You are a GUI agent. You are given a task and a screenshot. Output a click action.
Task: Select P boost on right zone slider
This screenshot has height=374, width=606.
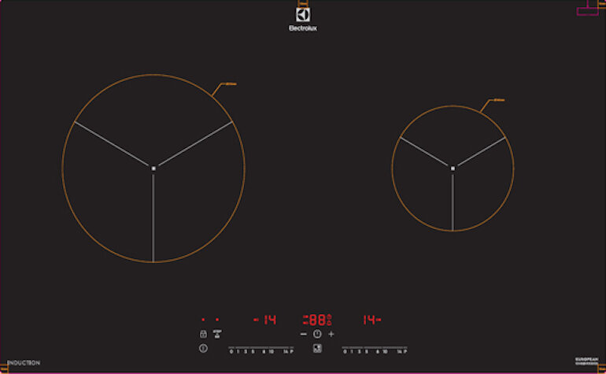coord(408,350)
